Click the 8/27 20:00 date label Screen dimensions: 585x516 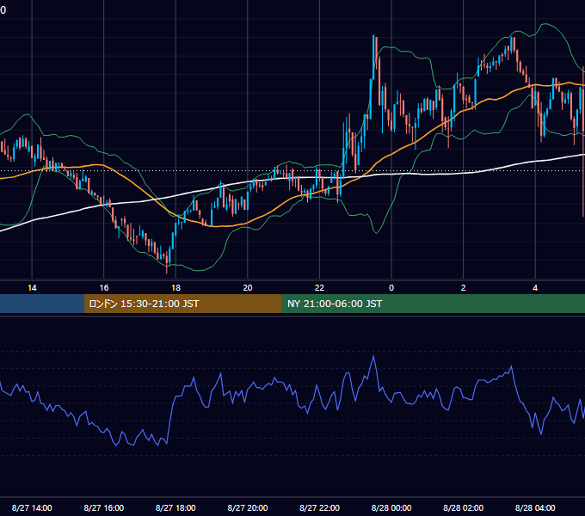(248, 507)
